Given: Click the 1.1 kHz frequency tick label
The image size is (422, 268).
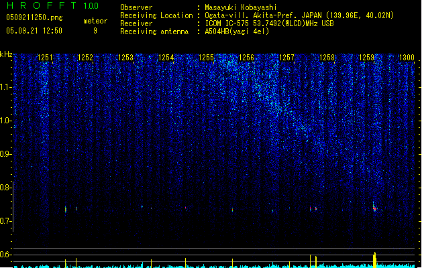Looking at the screenshot, I should [5, 87].
